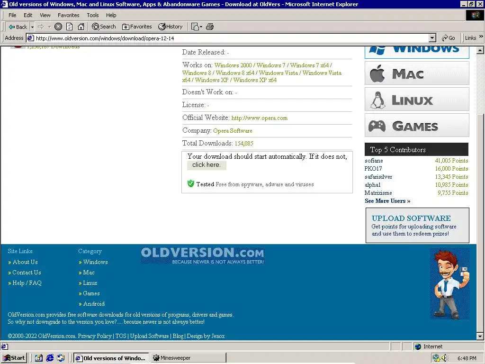Image resolution: width=485 pixels, height=364 pixels.
Task: Open the Favorites menu
Action: (68, 15)
